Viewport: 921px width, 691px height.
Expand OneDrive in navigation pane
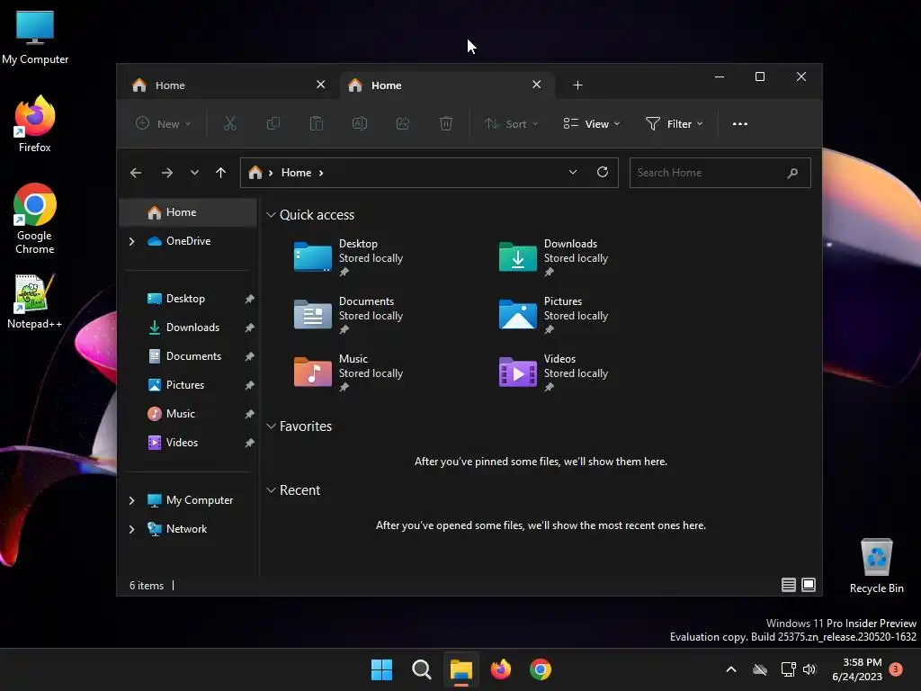click(x=131, y=241)
